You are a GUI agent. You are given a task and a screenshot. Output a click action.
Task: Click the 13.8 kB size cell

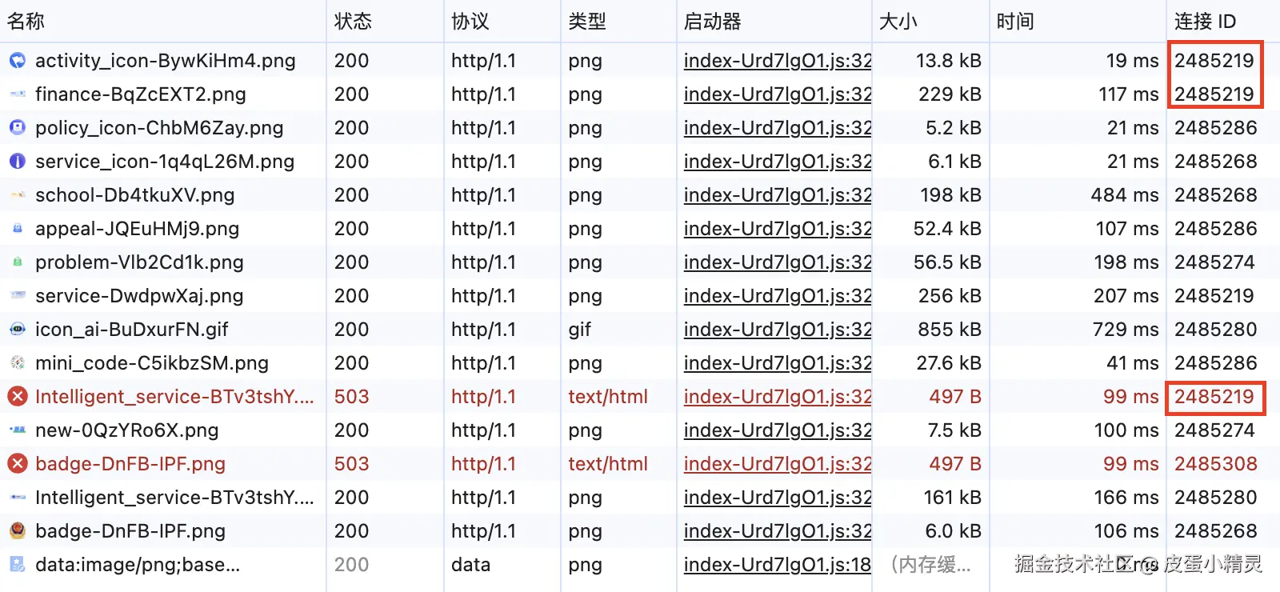[949, 61]
